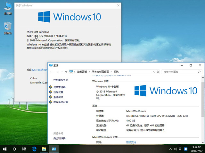
Task: Select 控制面板 in the breadcrumb path
Action: [83, 72]
